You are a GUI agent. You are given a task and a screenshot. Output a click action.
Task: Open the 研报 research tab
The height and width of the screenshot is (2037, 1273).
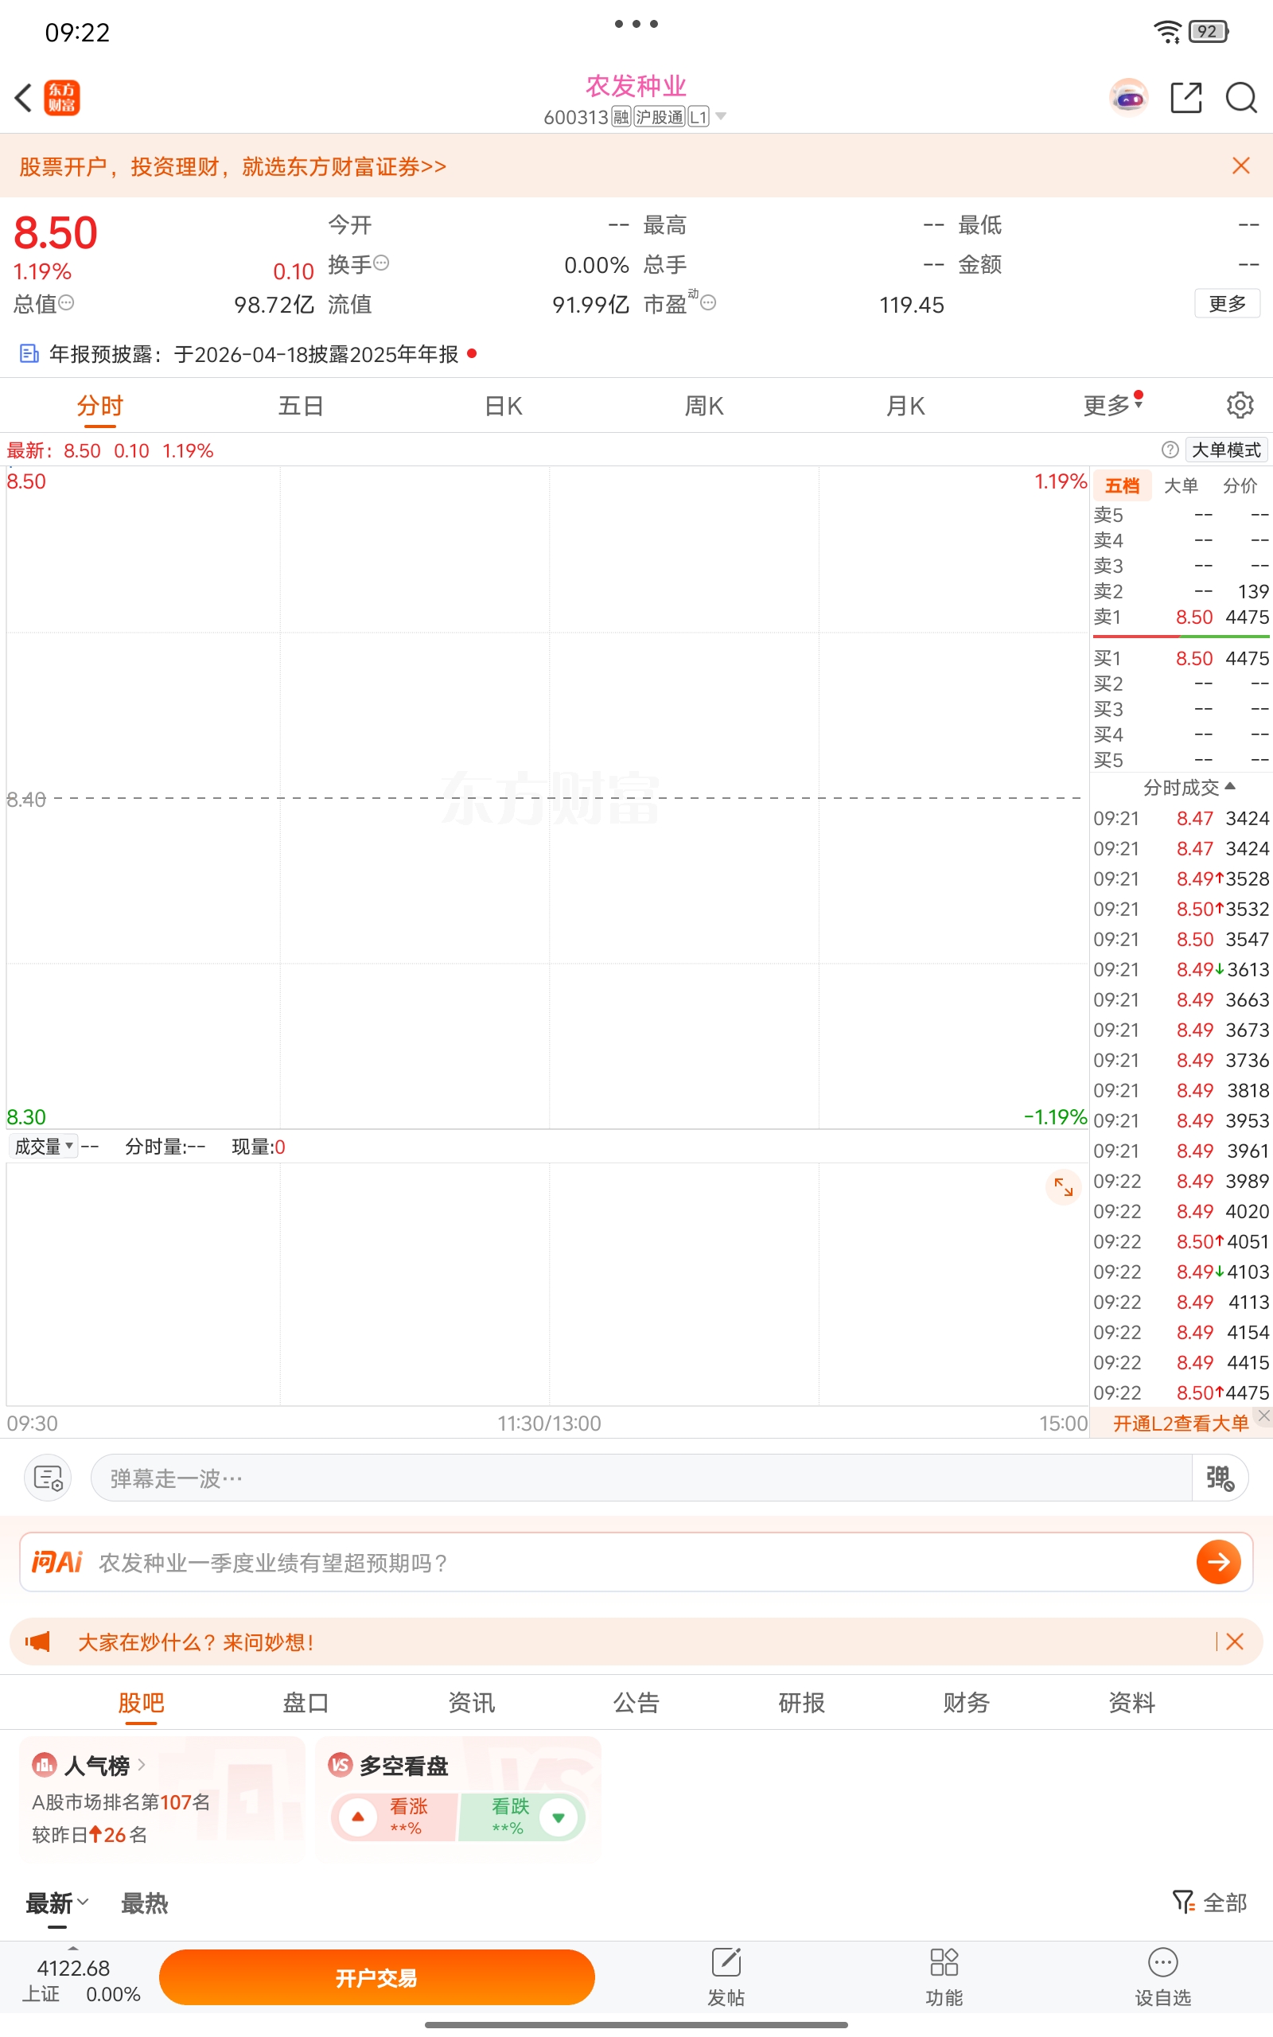click(x=800, y=1702)
